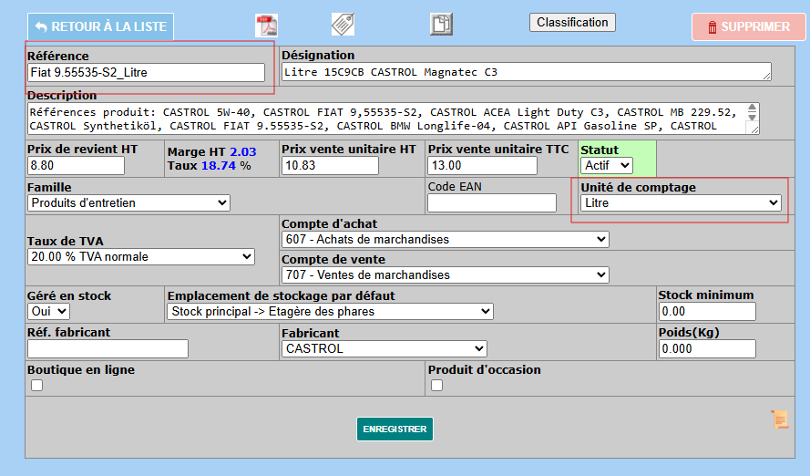Viewport: 810px width, 476px height.
Task: Click the Enregistrer button
Action: (395, 429)
